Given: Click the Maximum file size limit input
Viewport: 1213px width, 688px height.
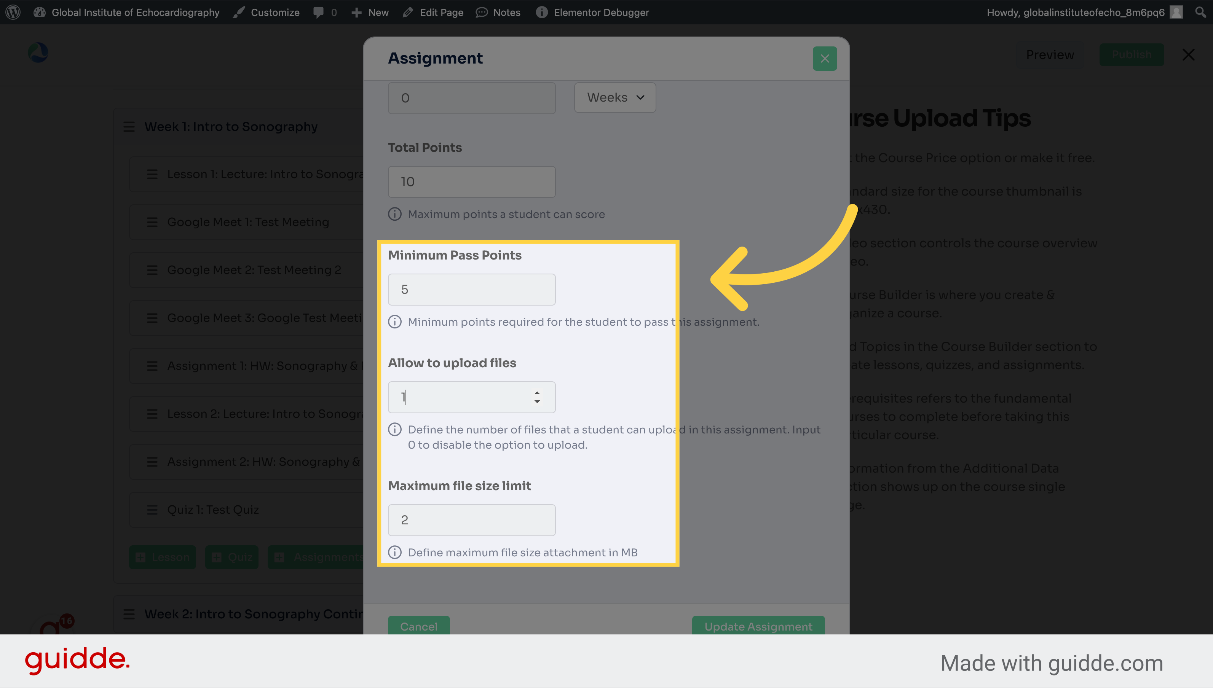Looking at the screenshot, I should pos(472,520).
